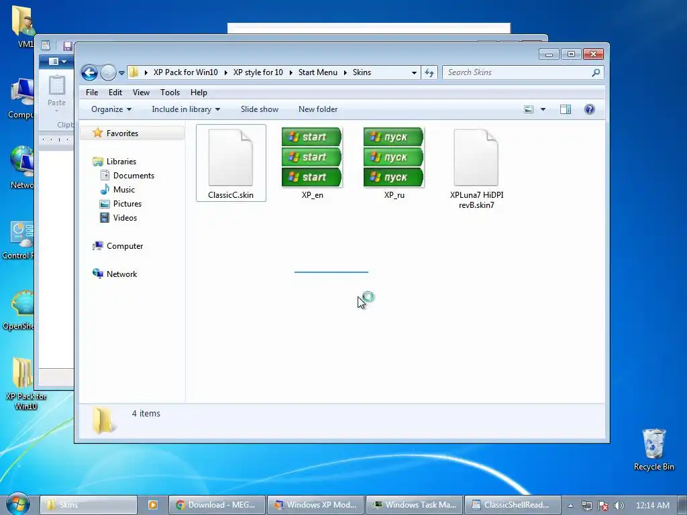Select the XPLuna7 HiDPI revB.skin7 file

coord(476,168)
